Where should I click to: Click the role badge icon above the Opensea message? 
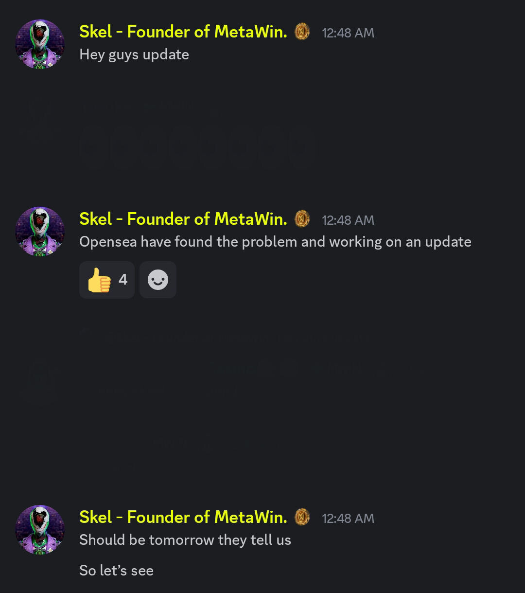tap(302, 219)
